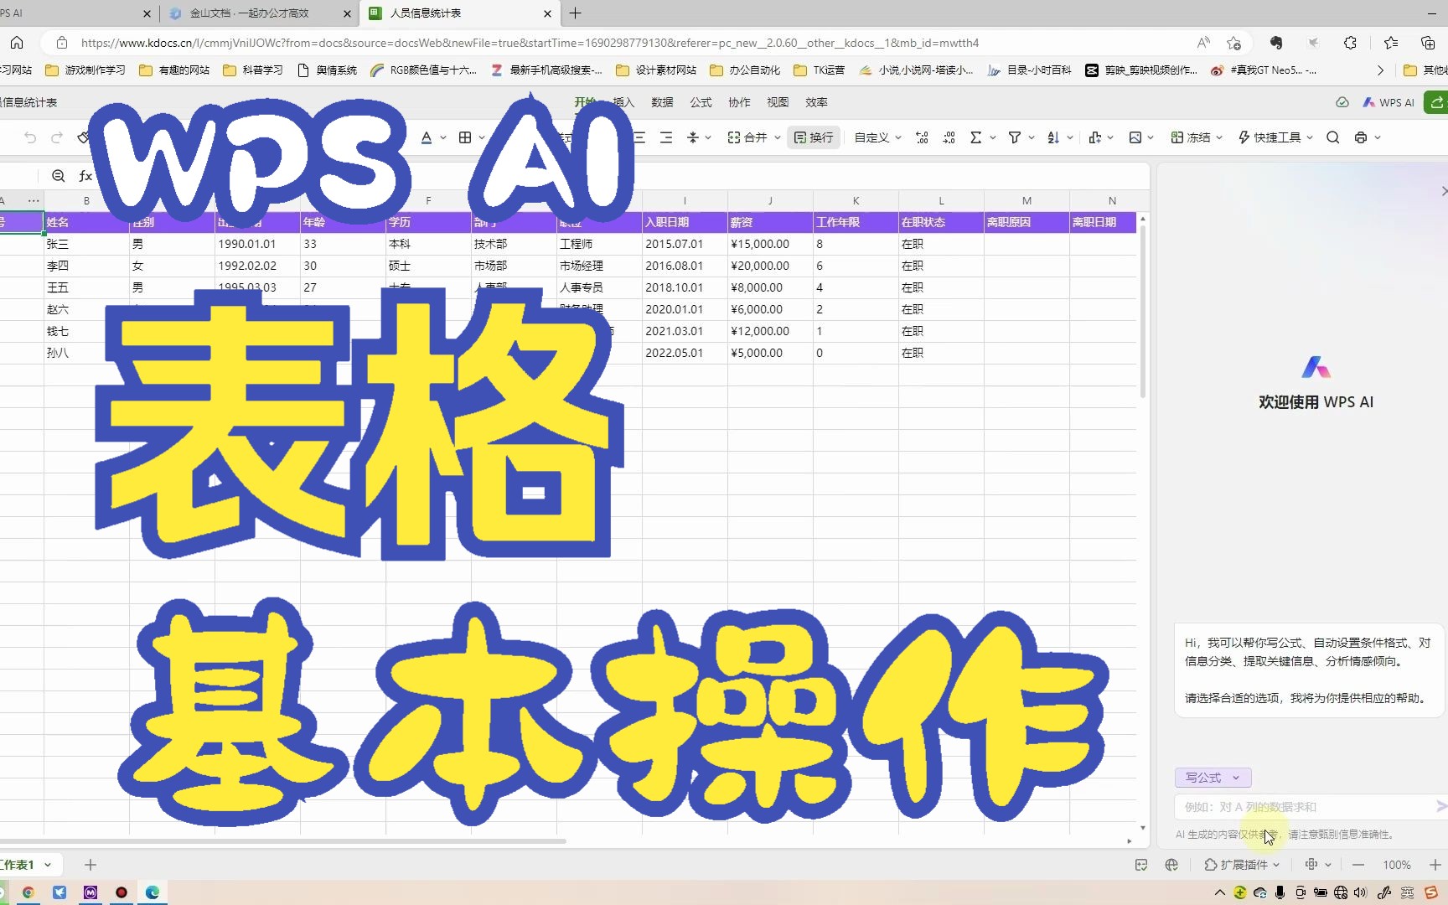The image size is (1448, 905).
Task: Click the Edge browser icon on taskbar
Action: pos(153,892)
